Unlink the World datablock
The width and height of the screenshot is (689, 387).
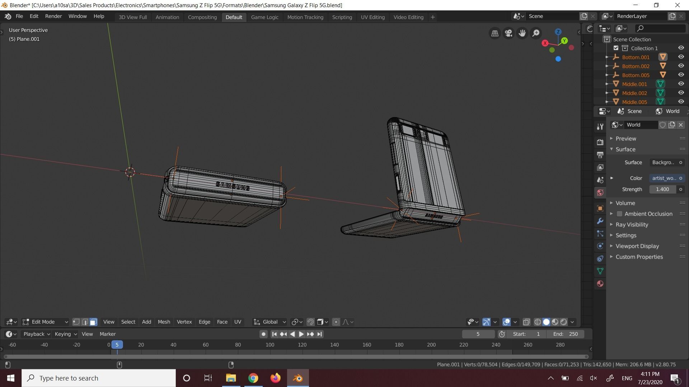(680, 125)
